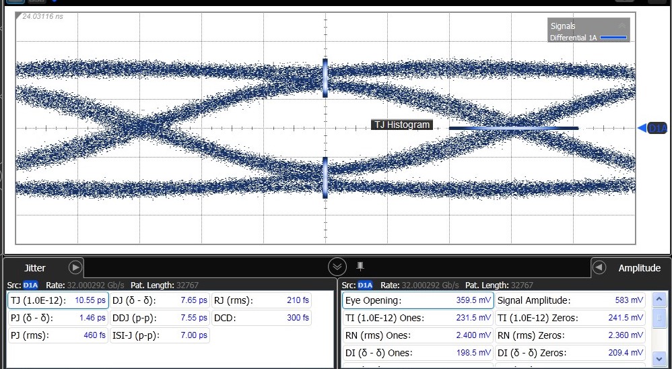Click the D1A source badge in Amplitude panel

click(365, 286)
